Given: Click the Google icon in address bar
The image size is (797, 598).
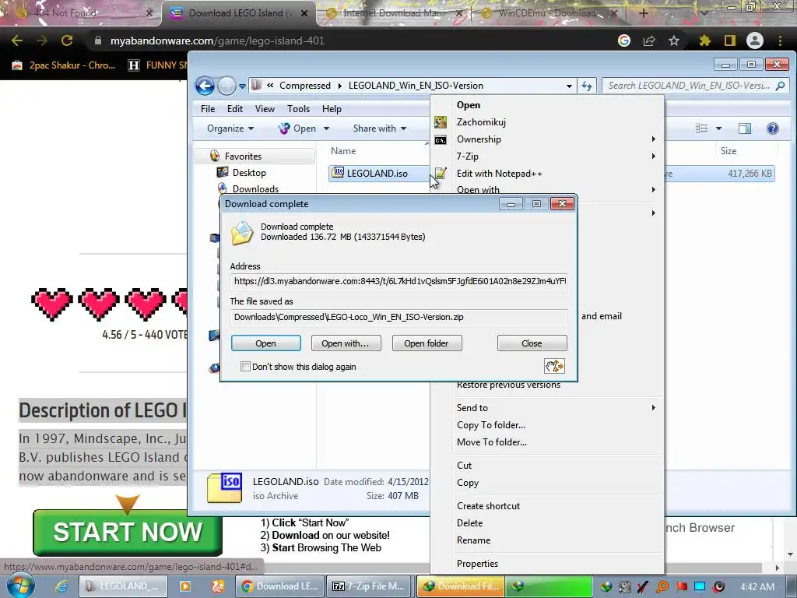Looking at the screenshot, I should point(624,40).
